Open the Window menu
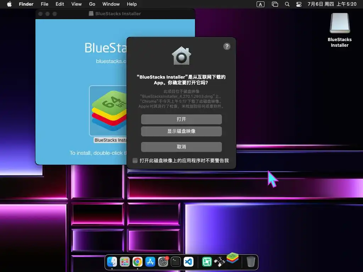363x272 pixels. (111, 4)
